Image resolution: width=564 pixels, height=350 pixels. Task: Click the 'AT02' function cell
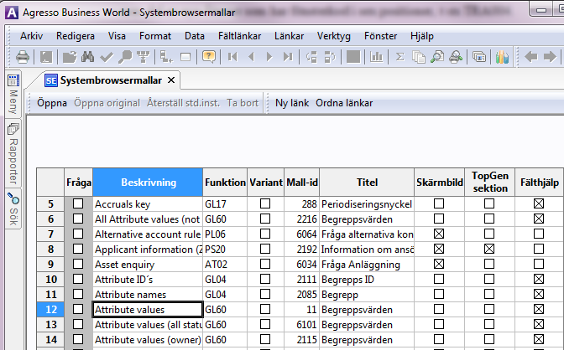[225, 265]
